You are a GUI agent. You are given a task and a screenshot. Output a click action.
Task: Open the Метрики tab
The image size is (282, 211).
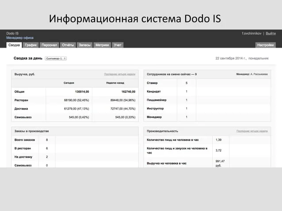point(102,45)
